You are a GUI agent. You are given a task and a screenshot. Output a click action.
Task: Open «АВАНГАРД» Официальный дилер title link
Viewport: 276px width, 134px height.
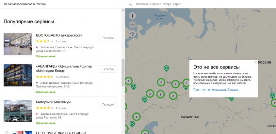coord(64,68)
